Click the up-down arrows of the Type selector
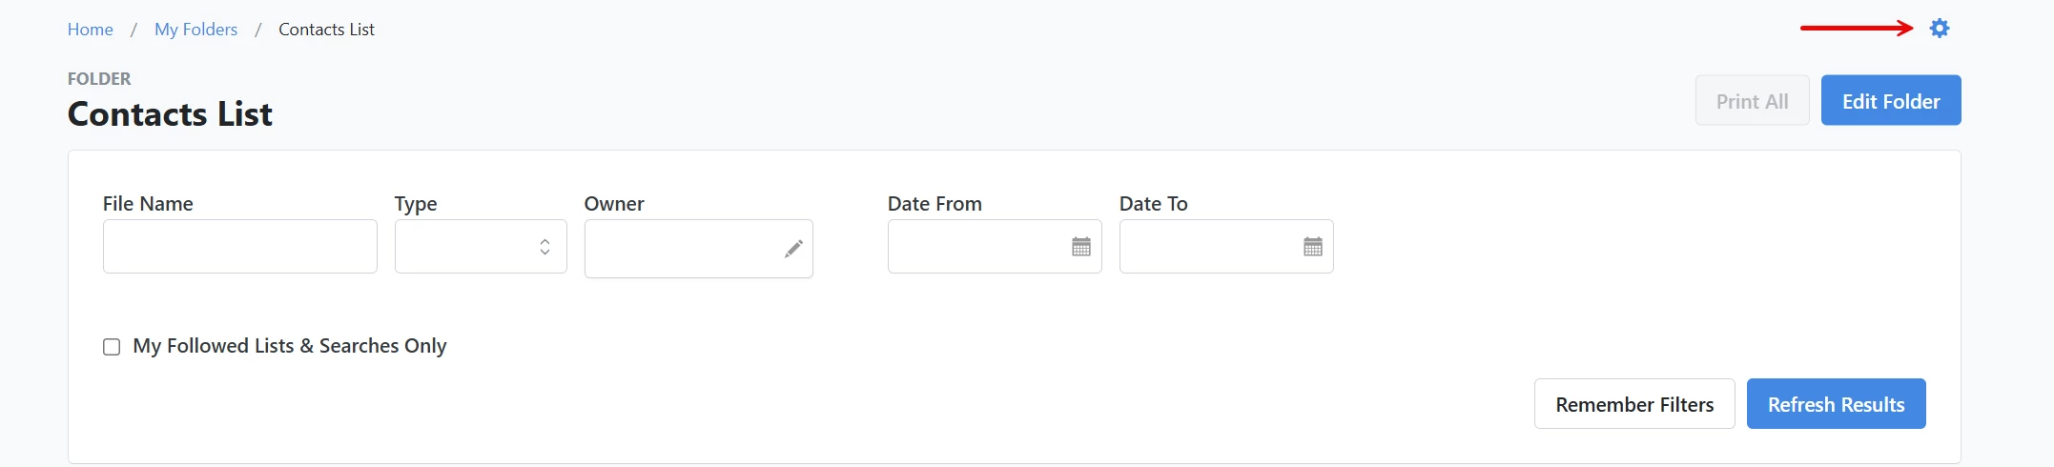 tap(544, 247)
